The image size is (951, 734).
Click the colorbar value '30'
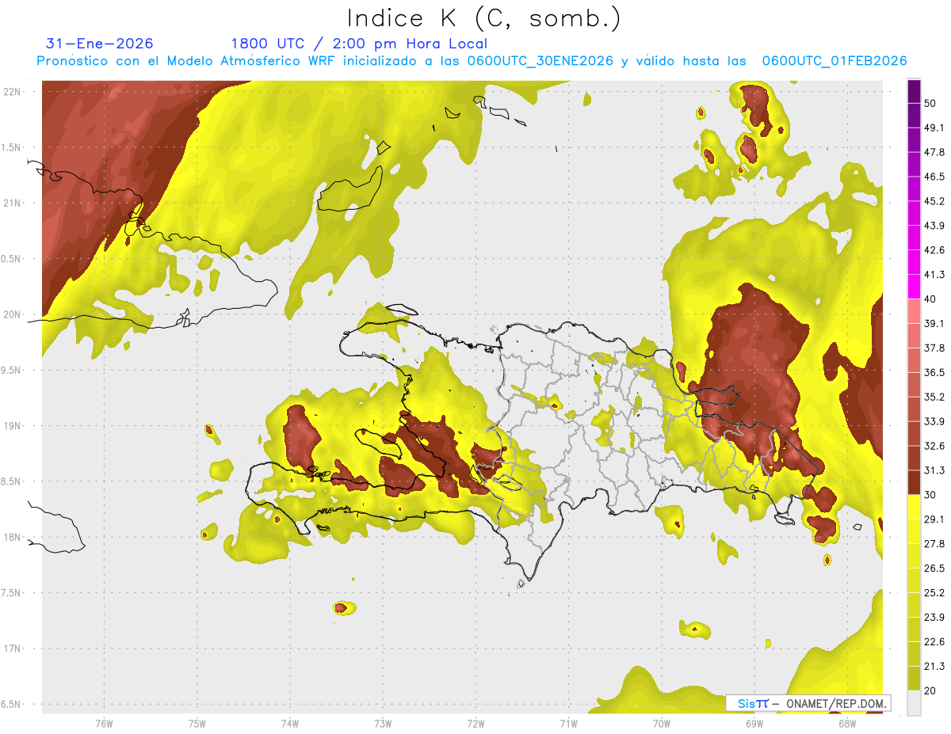click(930, 495)
